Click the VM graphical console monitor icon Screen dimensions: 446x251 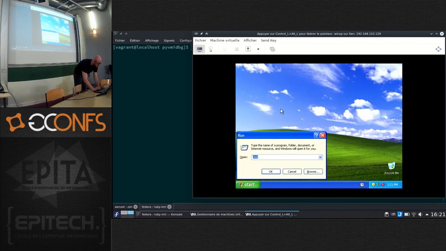pos(199,50)
